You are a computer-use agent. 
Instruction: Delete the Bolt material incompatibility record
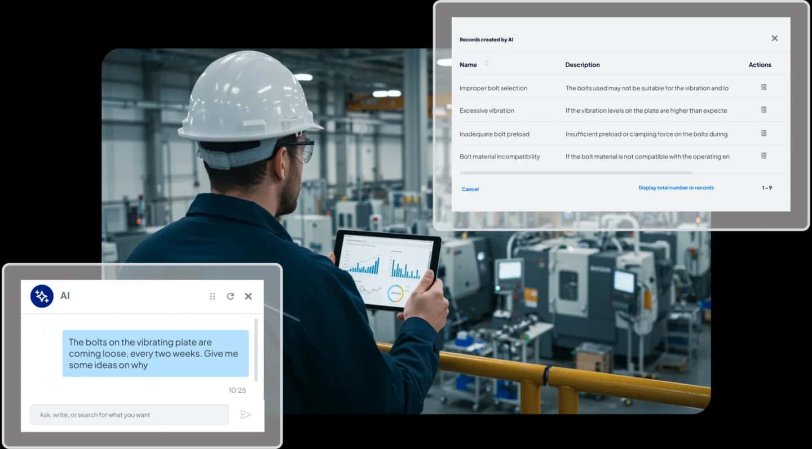coord(764,155)
